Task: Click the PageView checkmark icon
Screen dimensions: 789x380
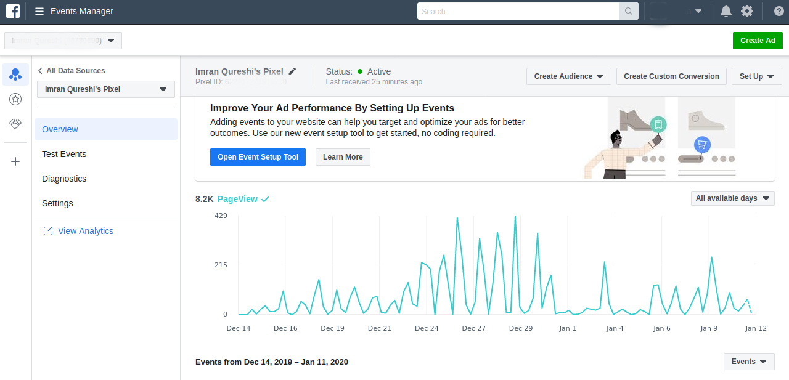Action: point(265,199)
